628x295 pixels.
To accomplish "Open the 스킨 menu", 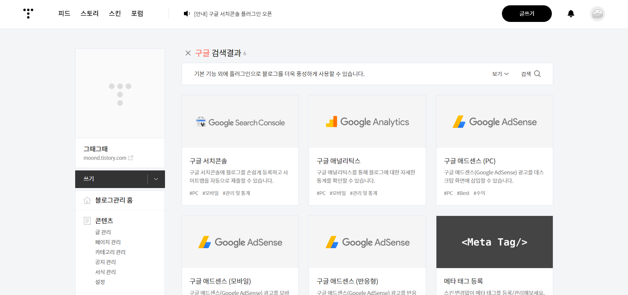I will point(115,14).
